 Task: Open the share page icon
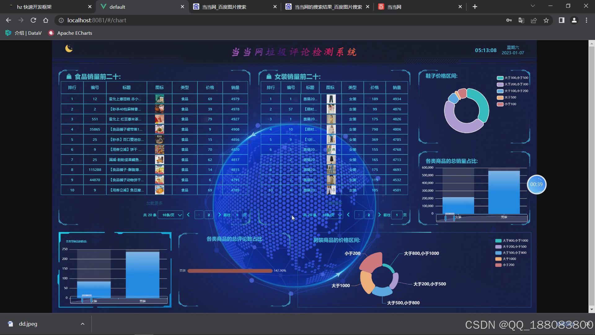click(x=534, y=20)
